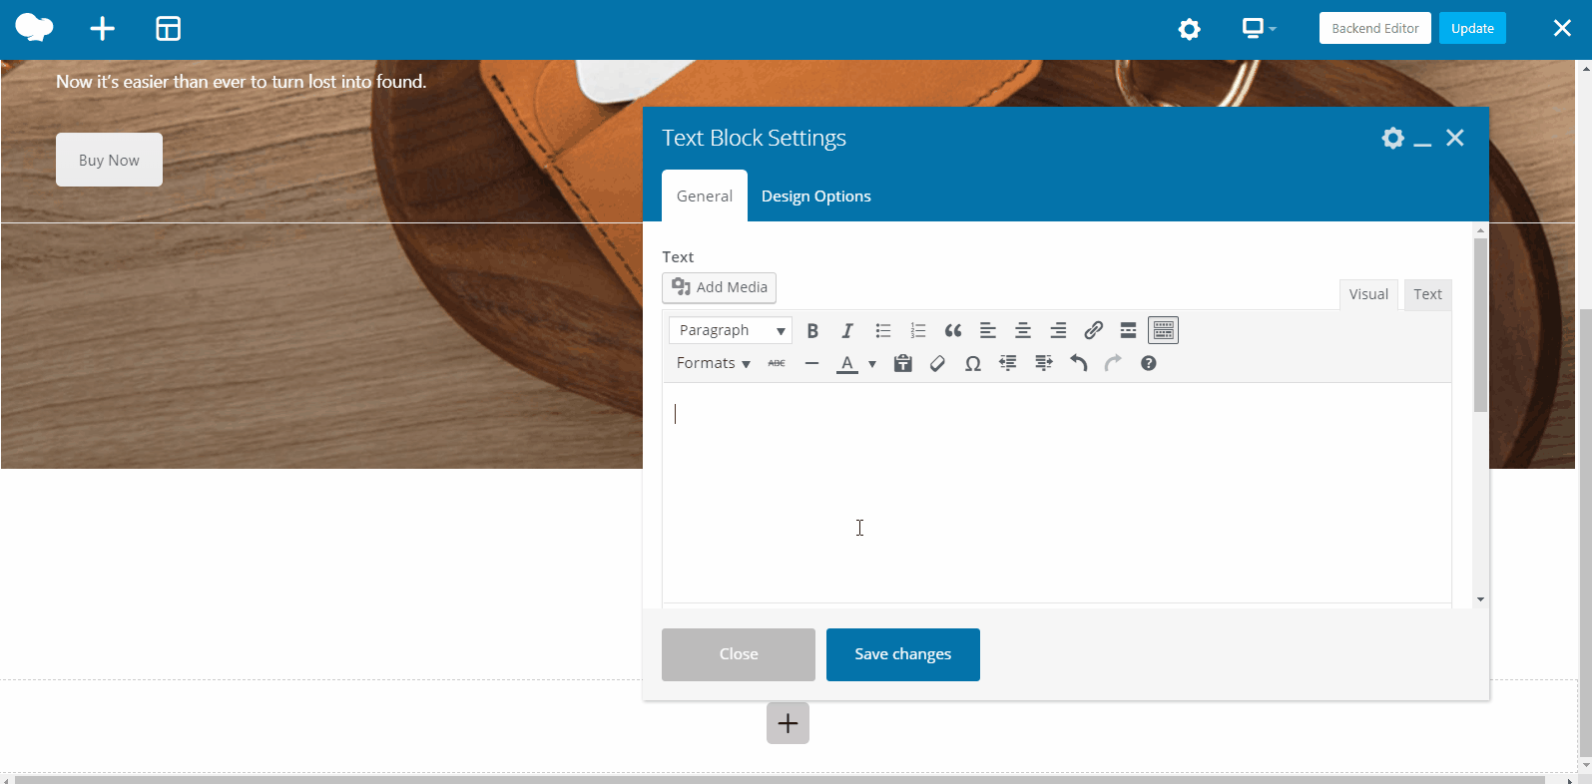1592x784 pixels.
Task: Expand the Formats menu
Action: tap(713, 363)
